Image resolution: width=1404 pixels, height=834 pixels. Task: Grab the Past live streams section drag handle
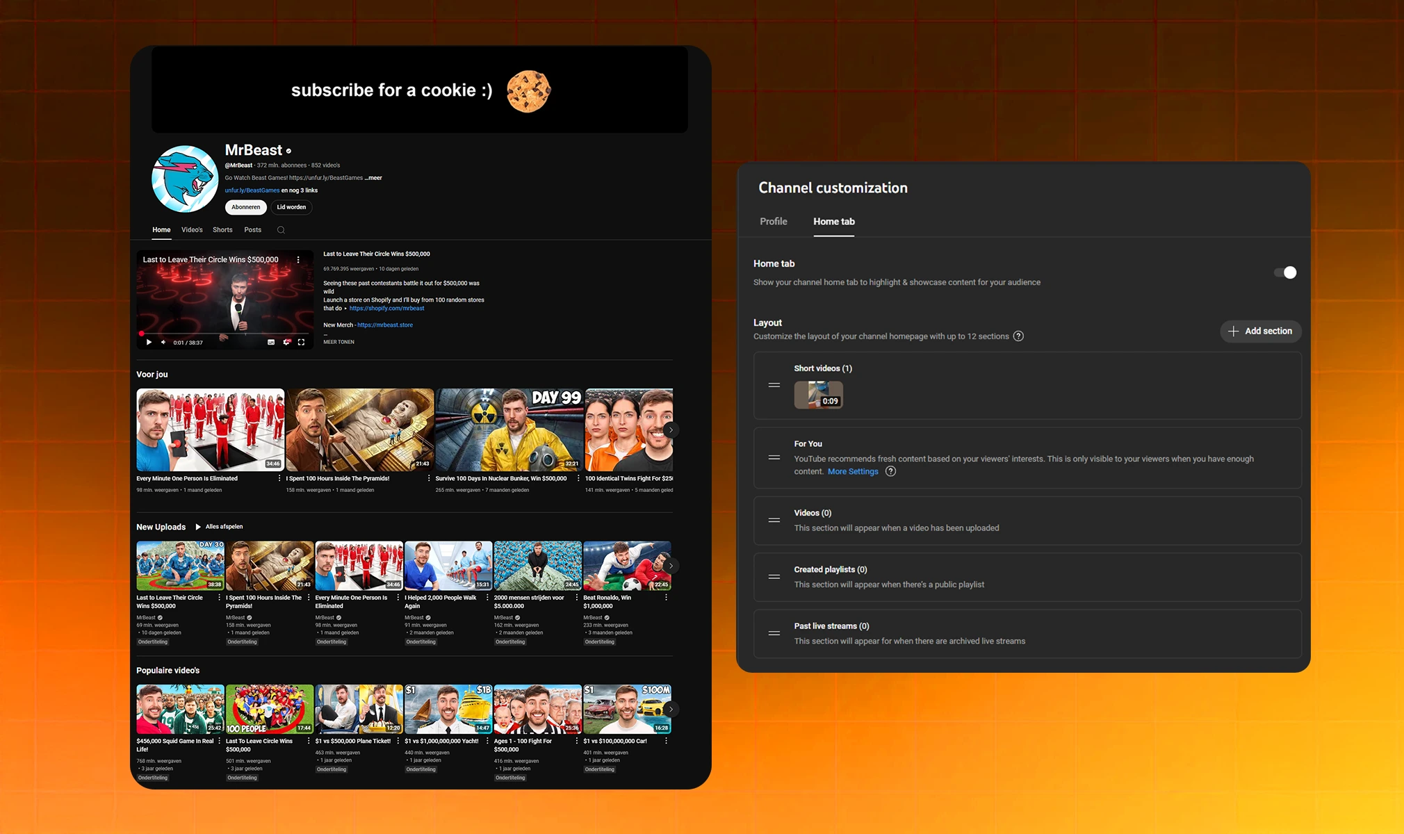tap(774, 633)
